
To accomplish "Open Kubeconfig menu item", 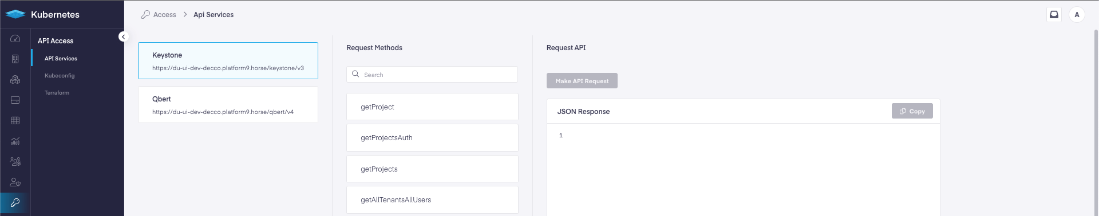I will (60, 76).
